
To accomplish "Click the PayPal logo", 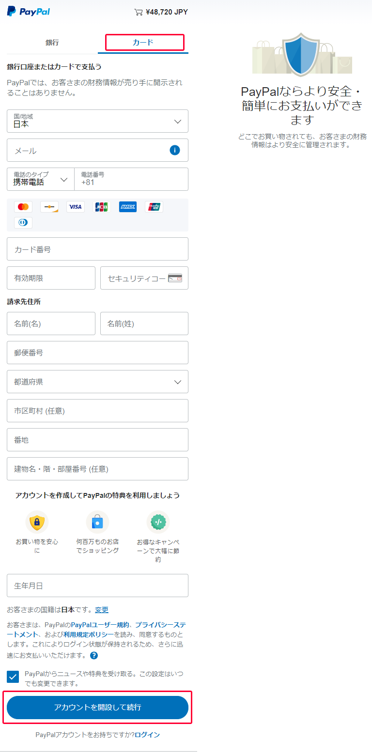I will pyautogui.click(x=29, y=12).
